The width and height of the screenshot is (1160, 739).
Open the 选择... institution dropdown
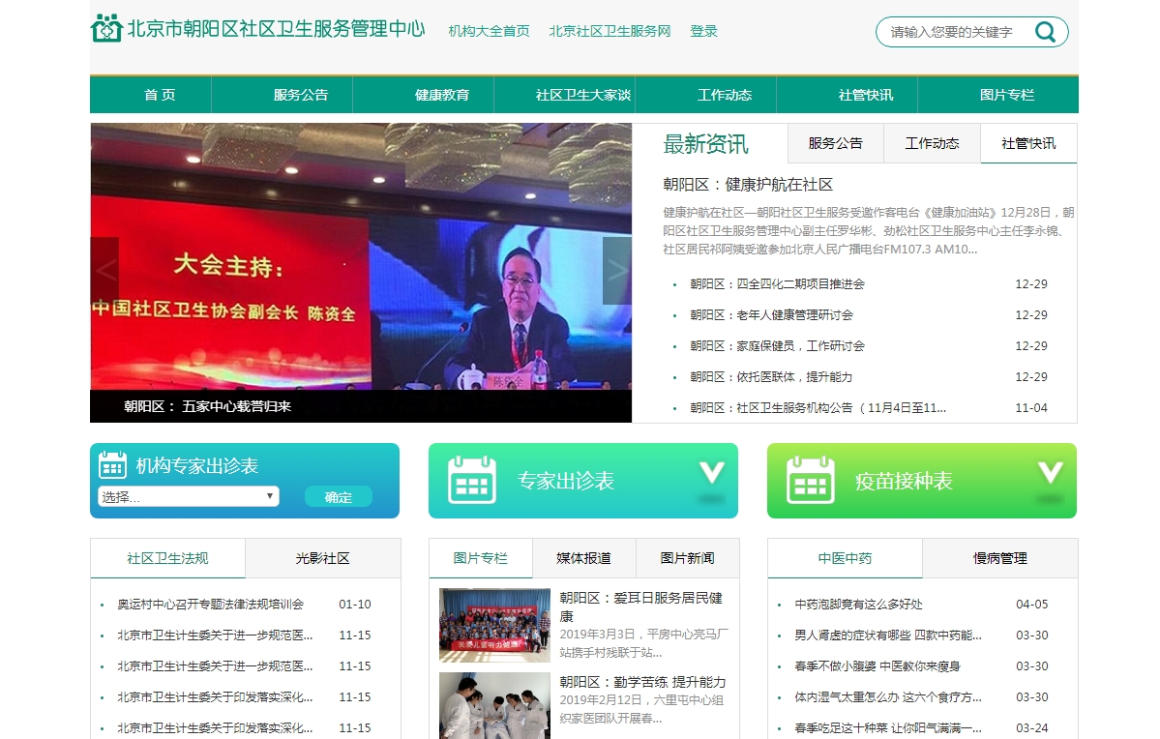(x=189, y=496)
